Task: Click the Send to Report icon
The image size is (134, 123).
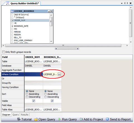Action: click(x=107, y=119)
